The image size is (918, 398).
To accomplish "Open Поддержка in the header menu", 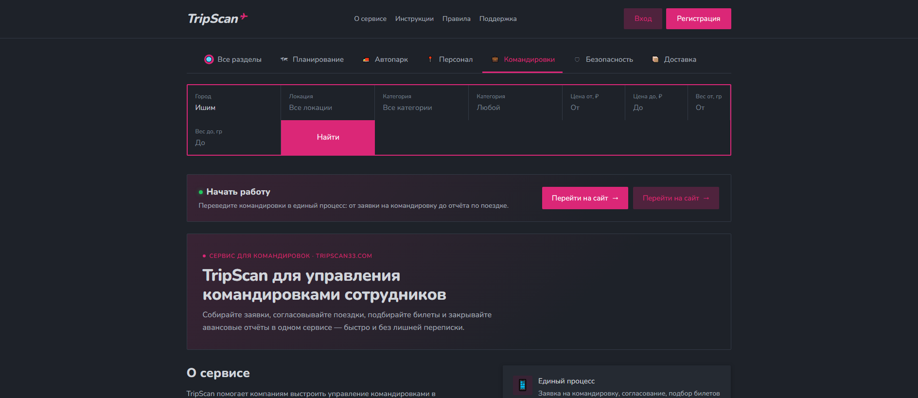I will pos(498,19).
